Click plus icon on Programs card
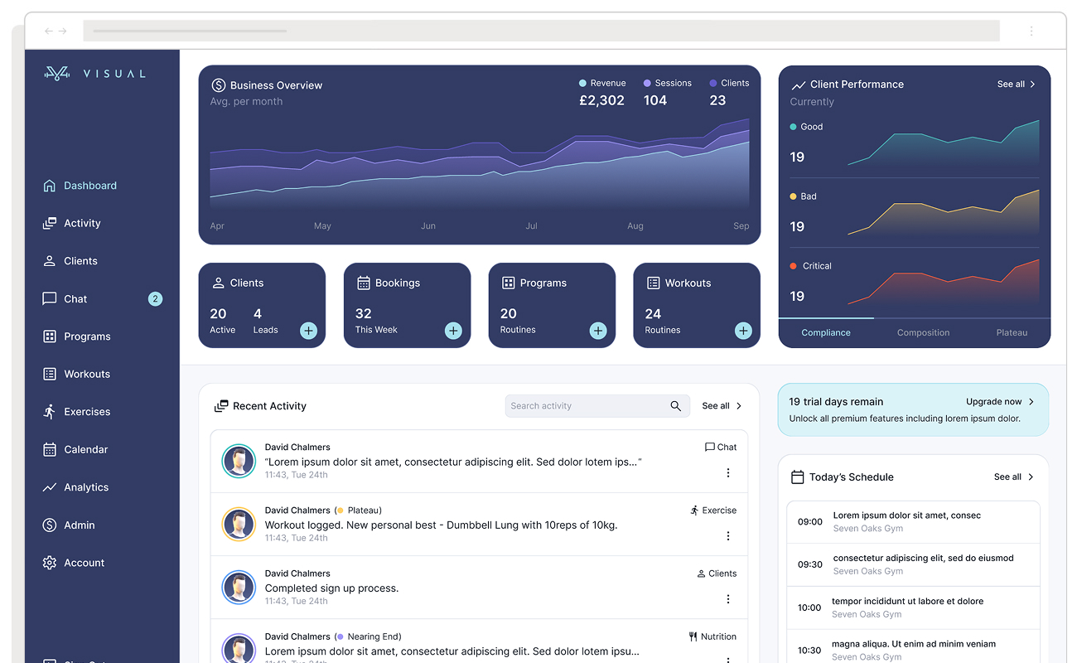 598,331
